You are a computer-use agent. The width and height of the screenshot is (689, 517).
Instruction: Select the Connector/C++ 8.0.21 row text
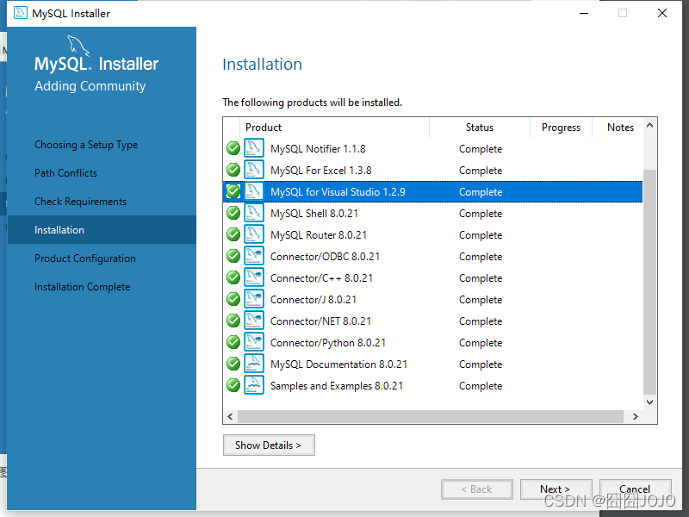[x=321, y=277]
